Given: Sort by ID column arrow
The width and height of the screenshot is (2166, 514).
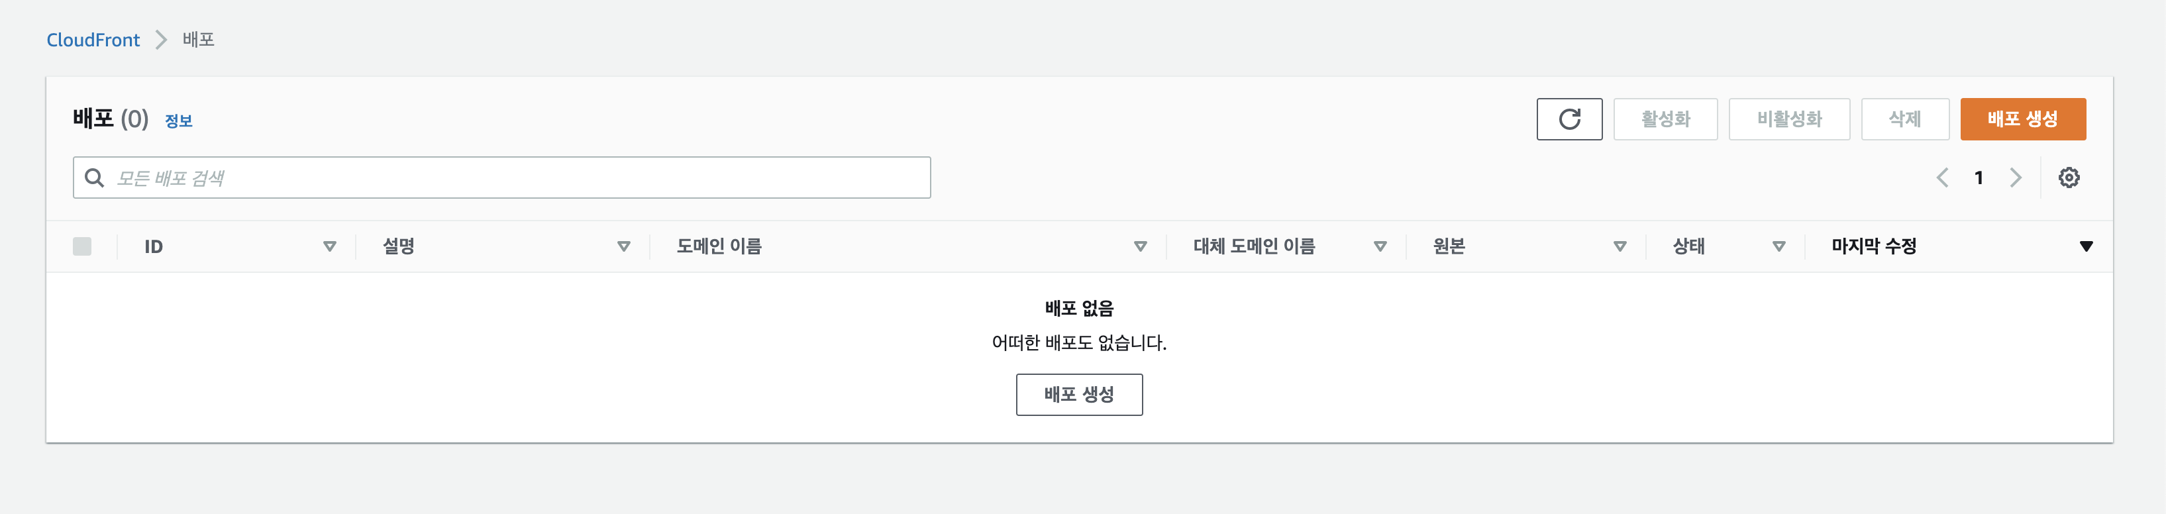Looking at the screenshot, I should coord(330,246).
